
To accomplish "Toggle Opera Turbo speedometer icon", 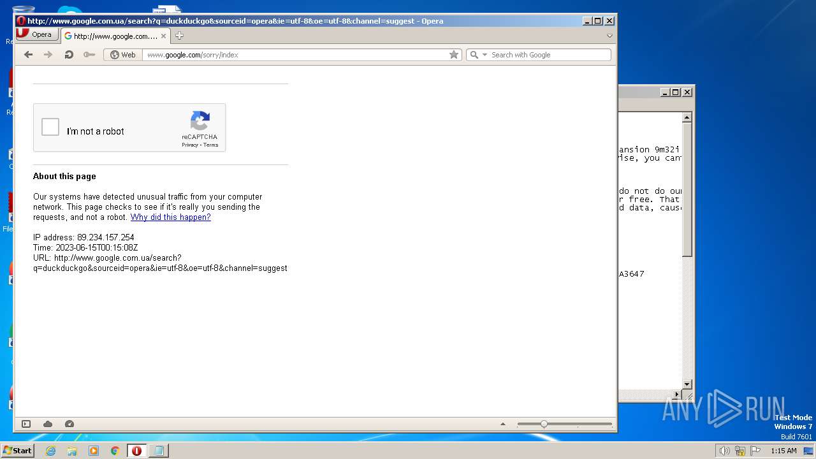I will tap(69, 424).
